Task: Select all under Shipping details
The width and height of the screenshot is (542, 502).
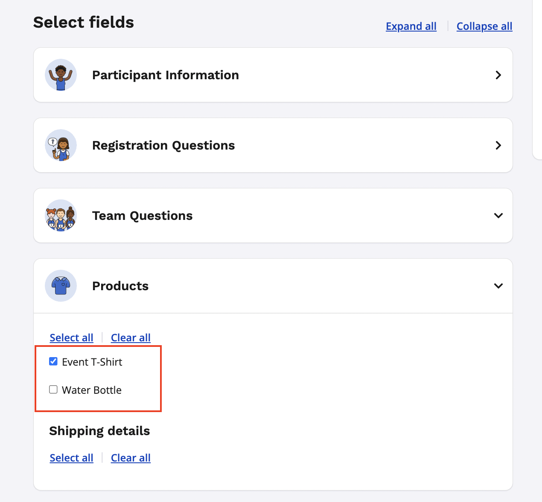Action: (x=71, y=458)
